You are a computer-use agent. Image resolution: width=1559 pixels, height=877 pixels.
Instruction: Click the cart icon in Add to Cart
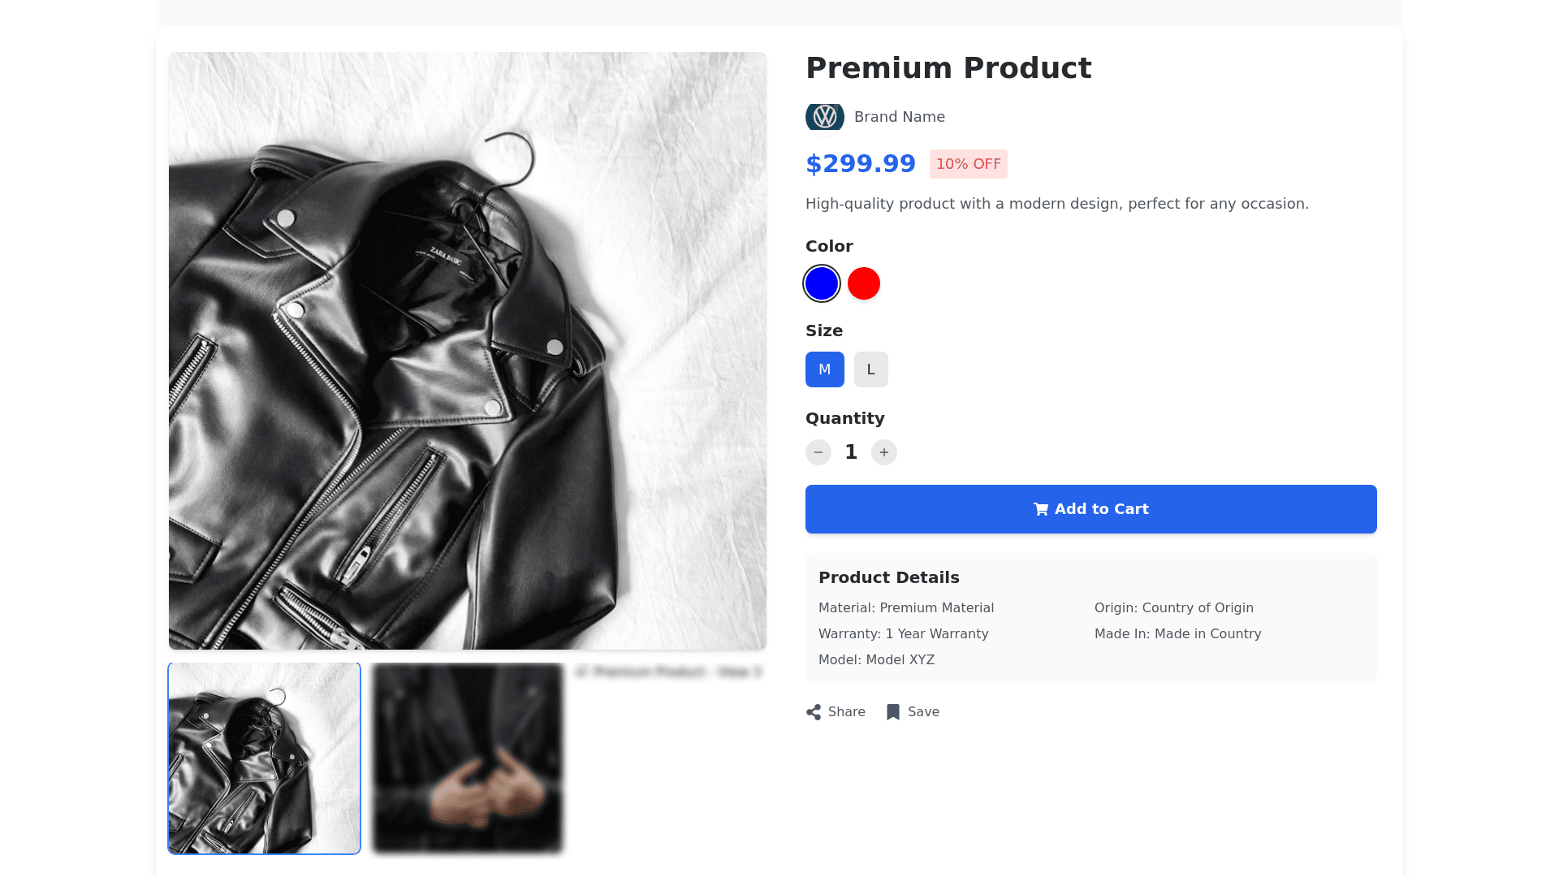pos(1041,509)
